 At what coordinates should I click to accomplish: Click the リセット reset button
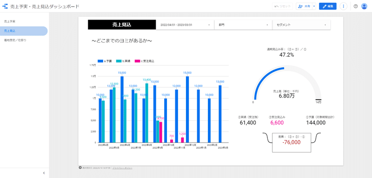(282, 7)
